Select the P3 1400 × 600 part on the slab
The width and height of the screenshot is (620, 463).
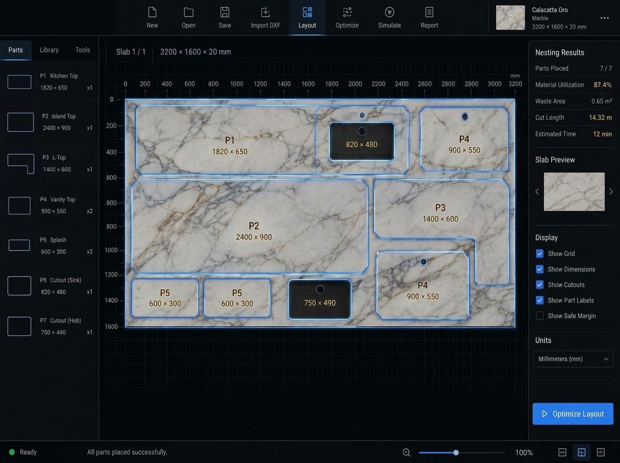(440, 209)
